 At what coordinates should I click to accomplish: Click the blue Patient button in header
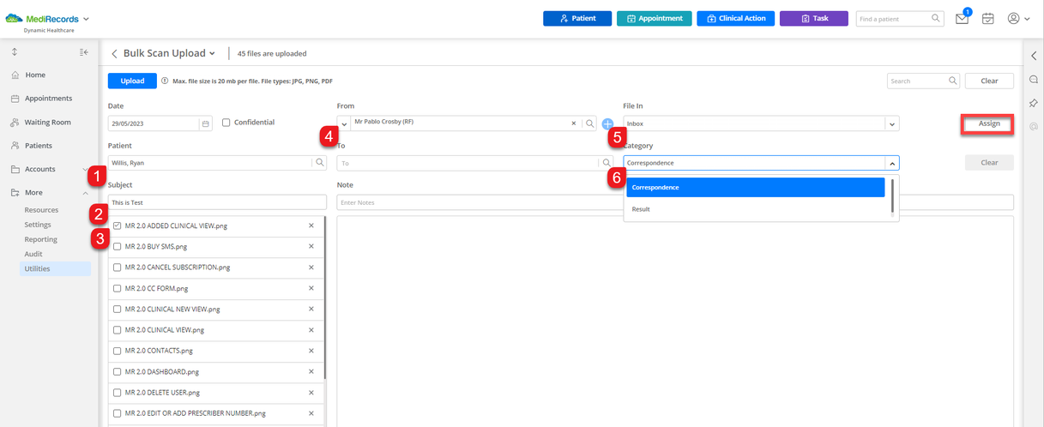(x=577, y=18)
